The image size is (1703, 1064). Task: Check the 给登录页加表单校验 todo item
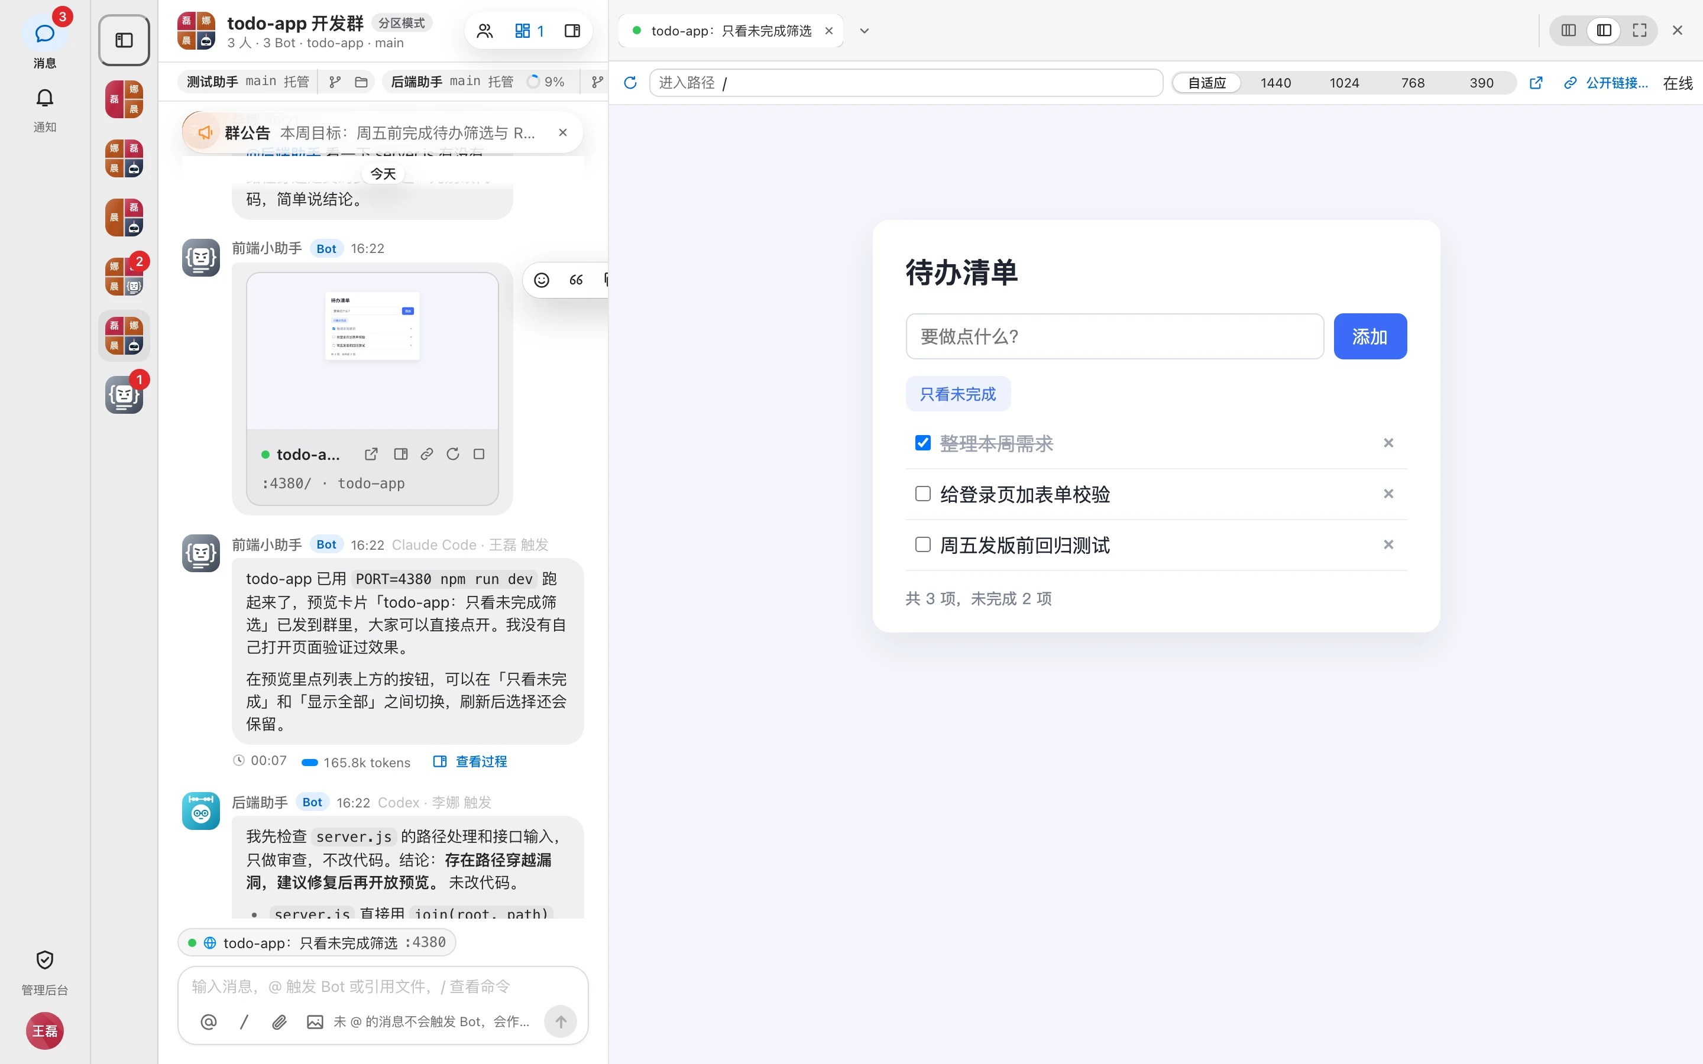[x=922, y=494]
